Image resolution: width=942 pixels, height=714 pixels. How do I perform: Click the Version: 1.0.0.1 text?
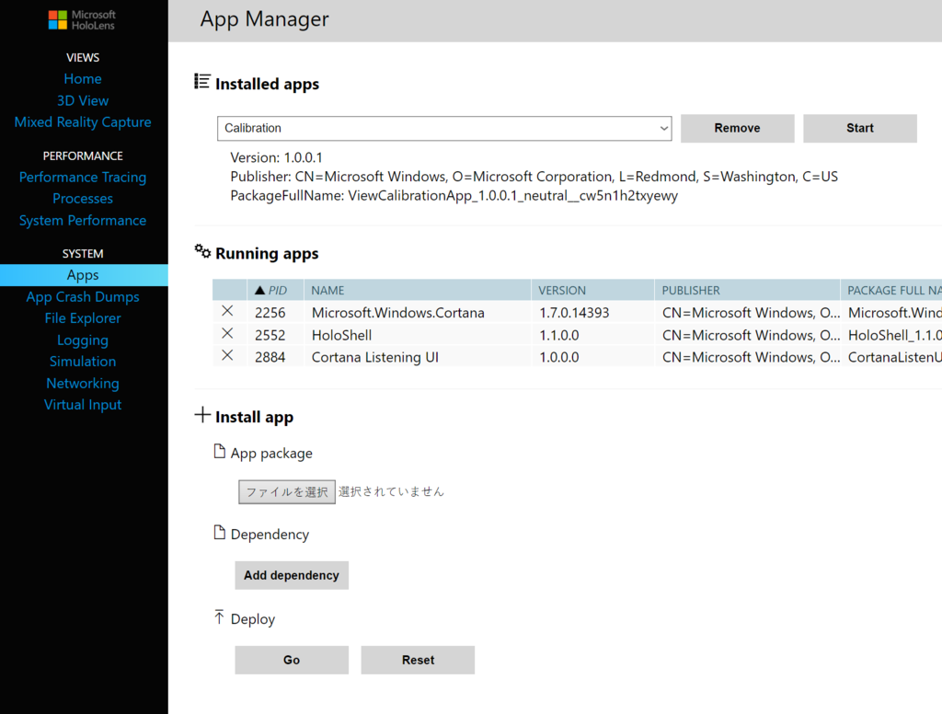276,157
